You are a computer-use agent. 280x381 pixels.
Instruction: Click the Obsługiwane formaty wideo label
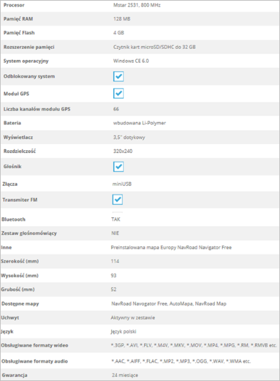tap(34, 345)
